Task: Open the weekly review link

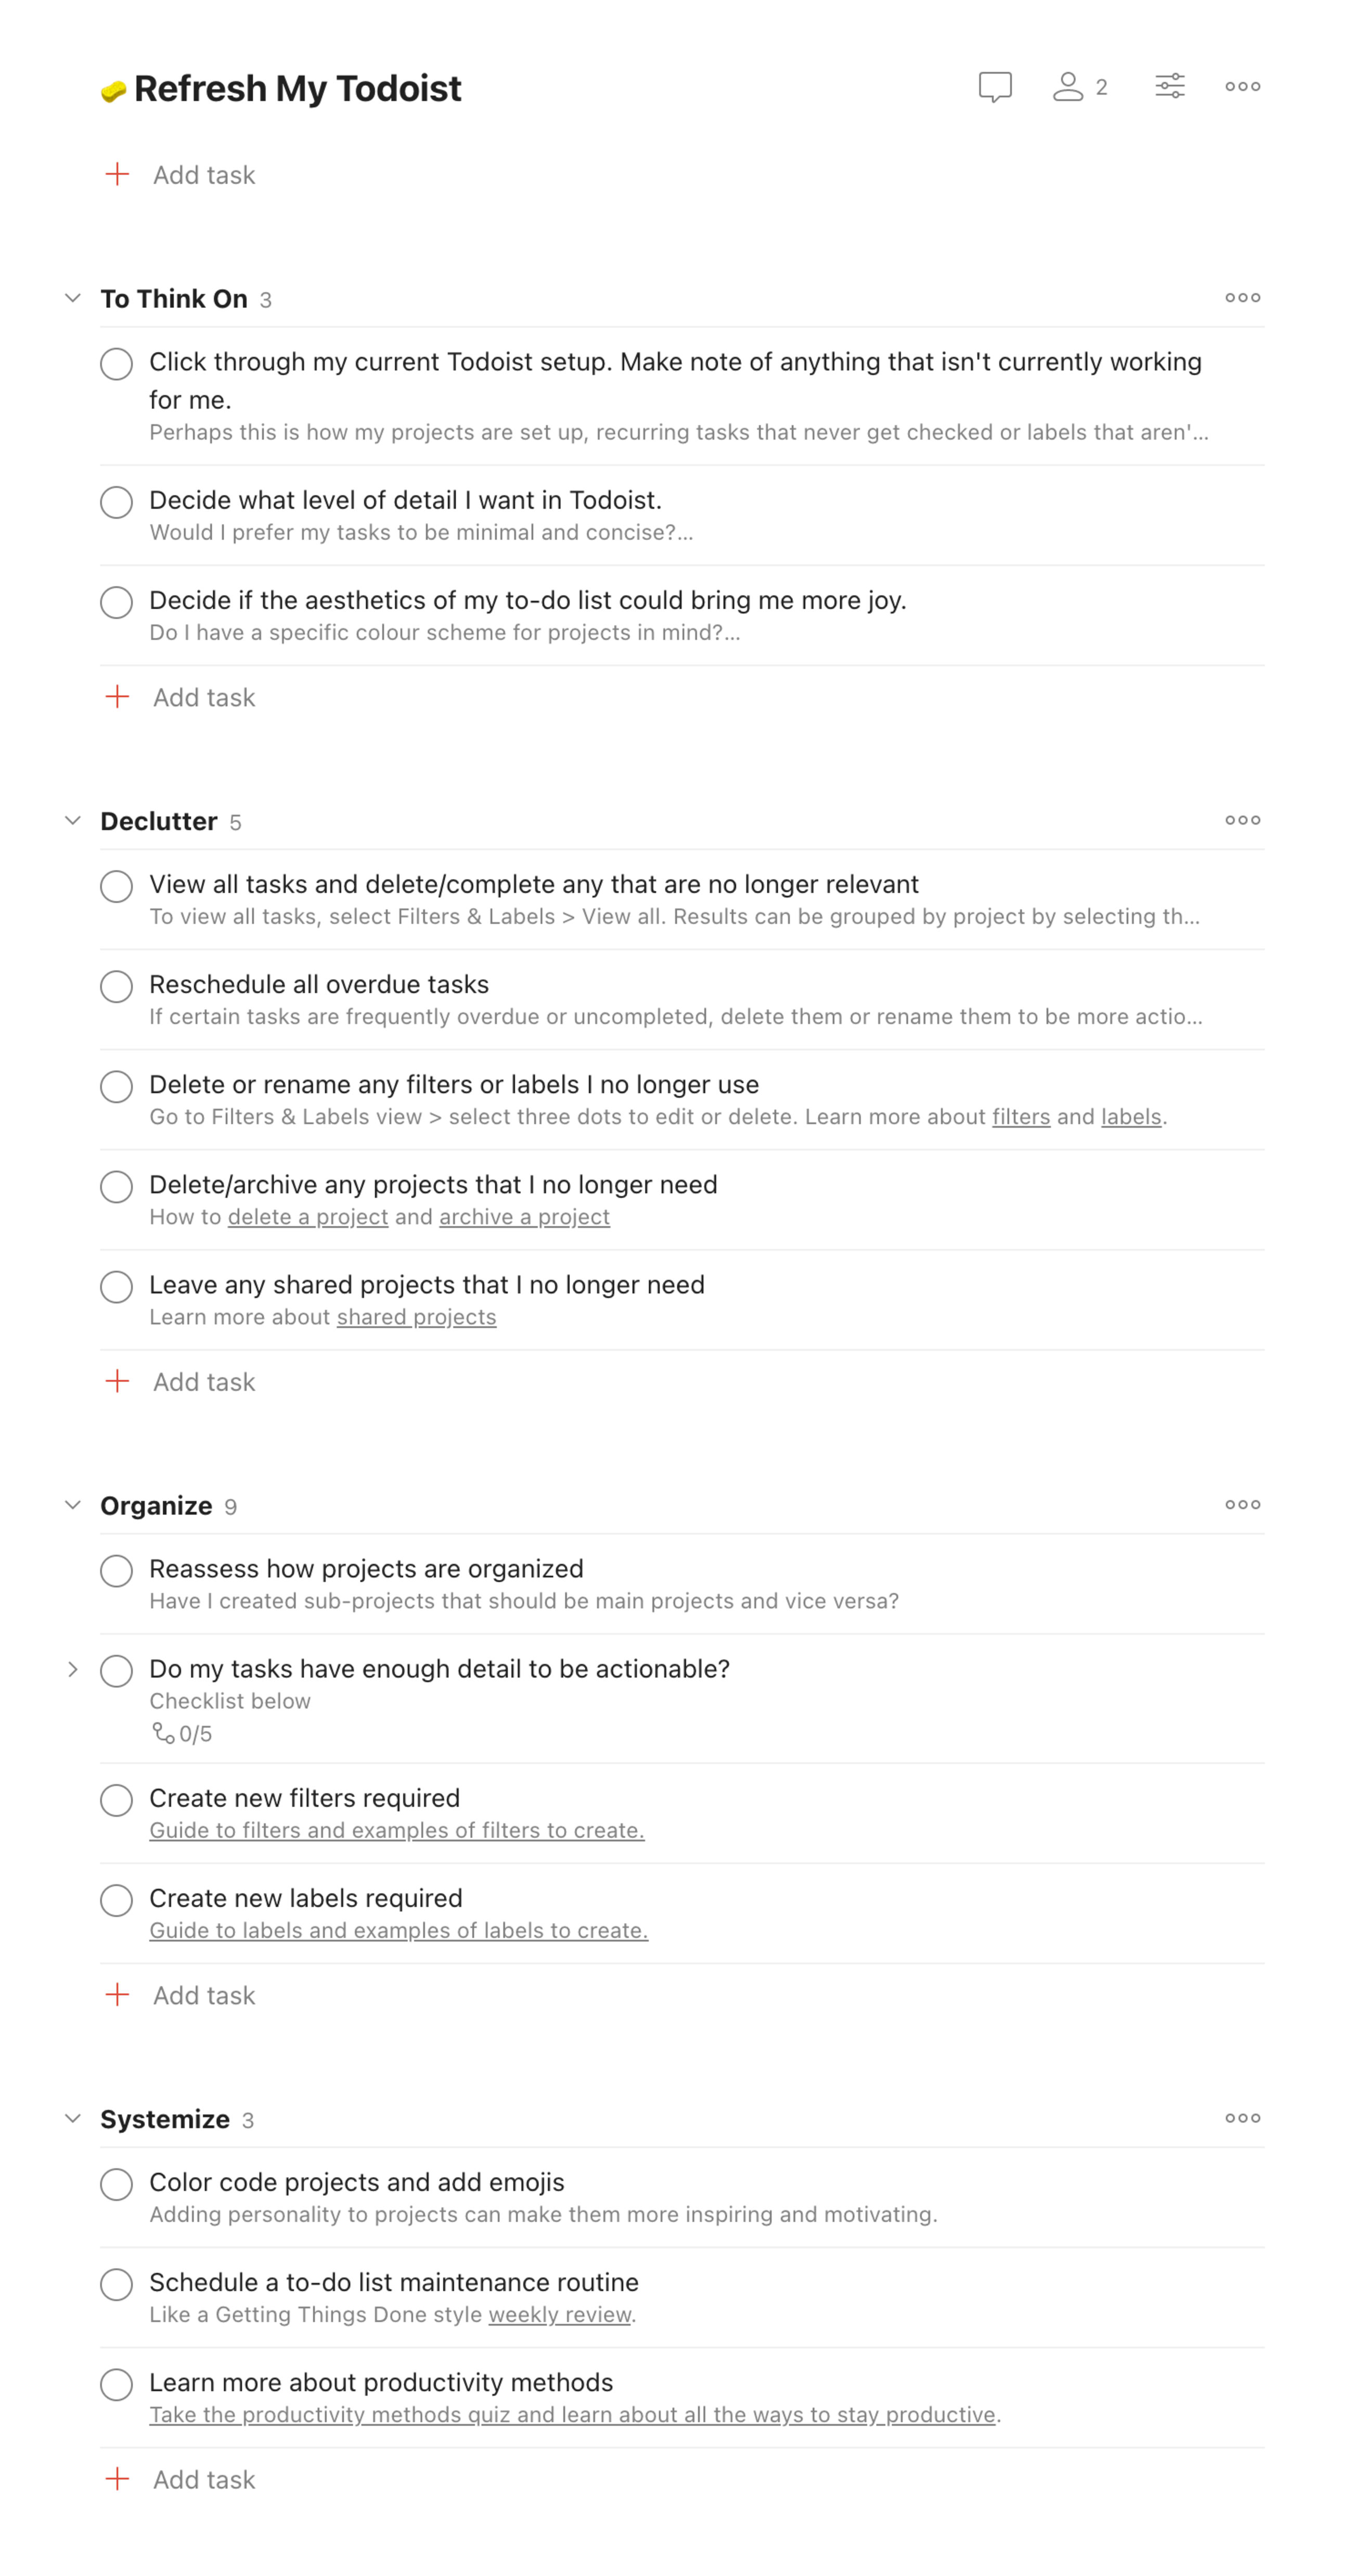Action: click(560, 2316)
